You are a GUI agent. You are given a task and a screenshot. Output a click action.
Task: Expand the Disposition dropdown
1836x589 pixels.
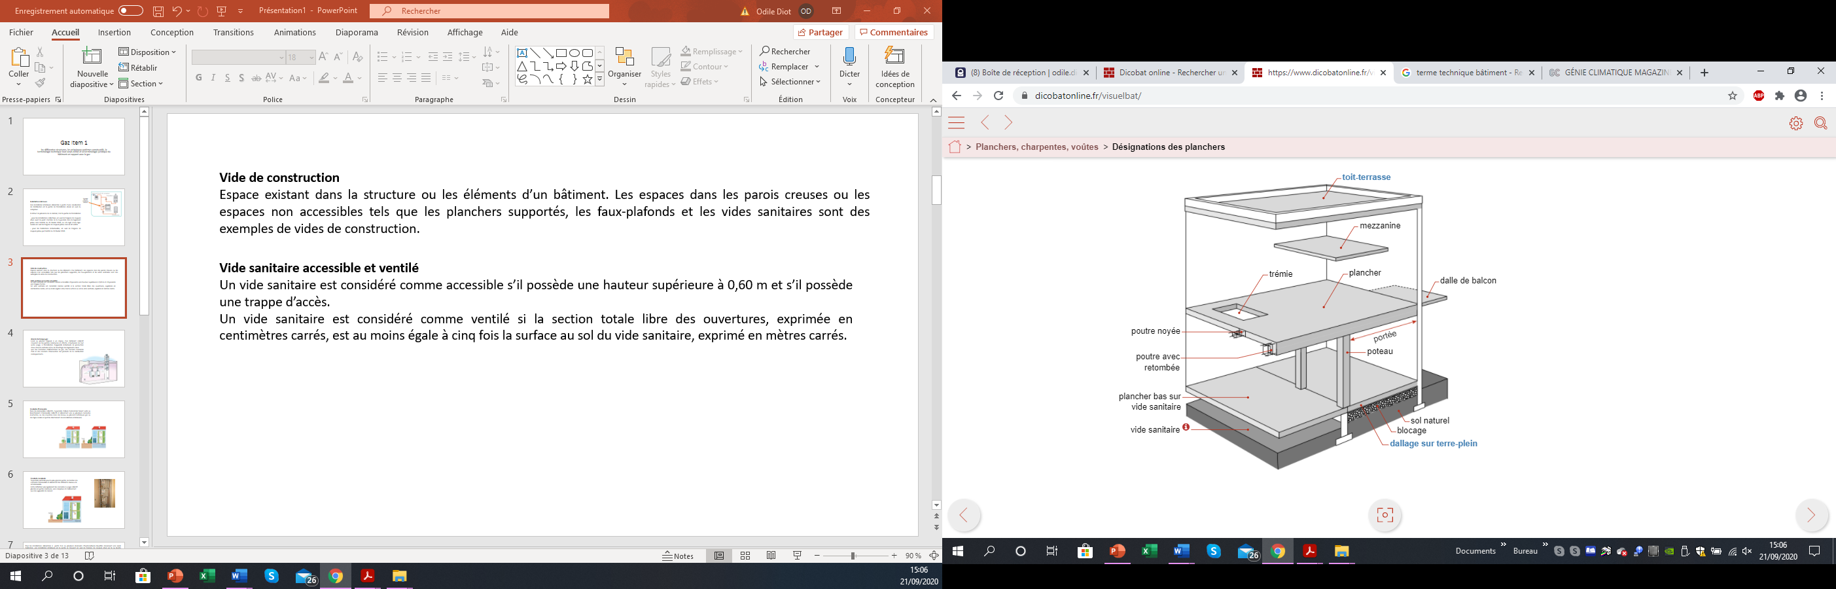[147, 52]
